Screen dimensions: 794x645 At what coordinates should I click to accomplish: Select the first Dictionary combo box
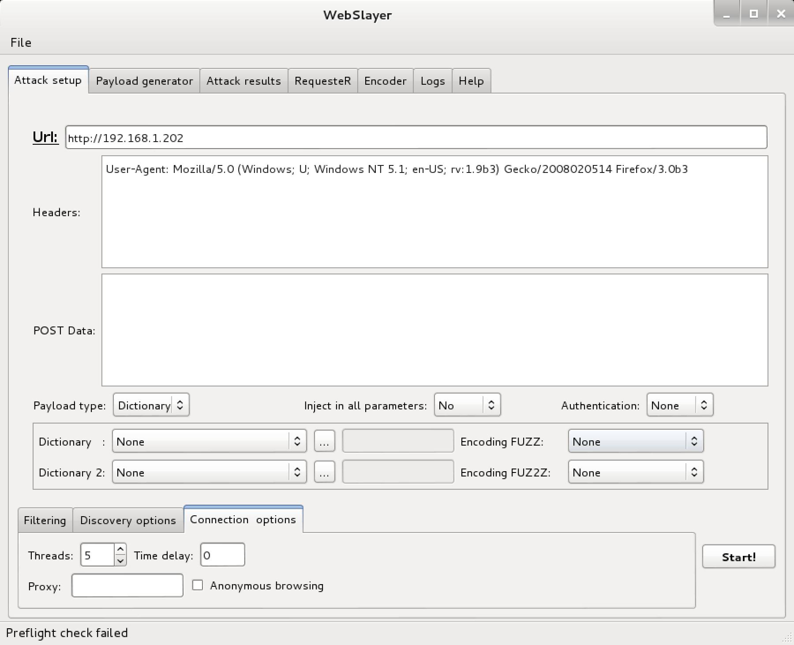click(209, 442)
